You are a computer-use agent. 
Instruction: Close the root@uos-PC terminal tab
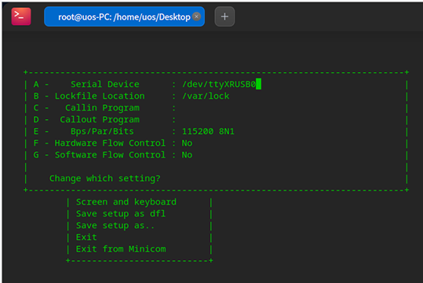[196, 16]
